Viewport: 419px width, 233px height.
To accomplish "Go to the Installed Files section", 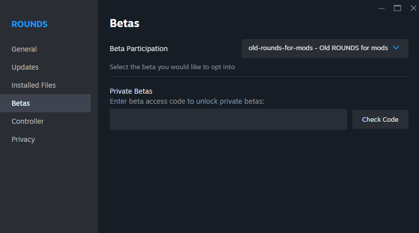I will click(34, 85).
